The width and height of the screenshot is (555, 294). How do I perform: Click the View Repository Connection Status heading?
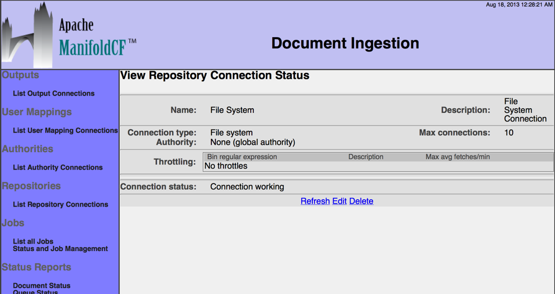tap(215, 75)
